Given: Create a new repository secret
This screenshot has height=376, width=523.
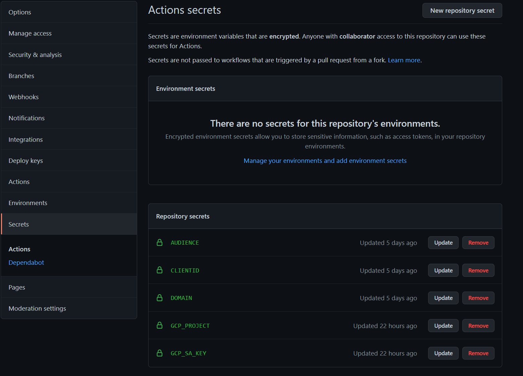Looking at the screenshot, I should [x=462, y=10].
